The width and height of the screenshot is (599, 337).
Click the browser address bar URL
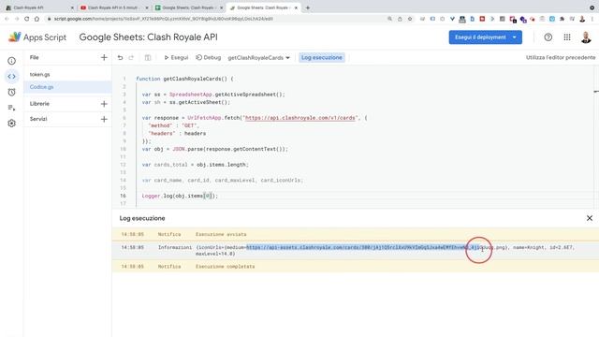pos(164,19)
